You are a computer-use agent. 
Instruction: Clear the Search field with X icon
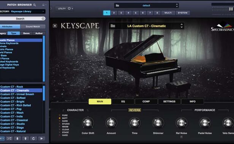pos(43,19)
